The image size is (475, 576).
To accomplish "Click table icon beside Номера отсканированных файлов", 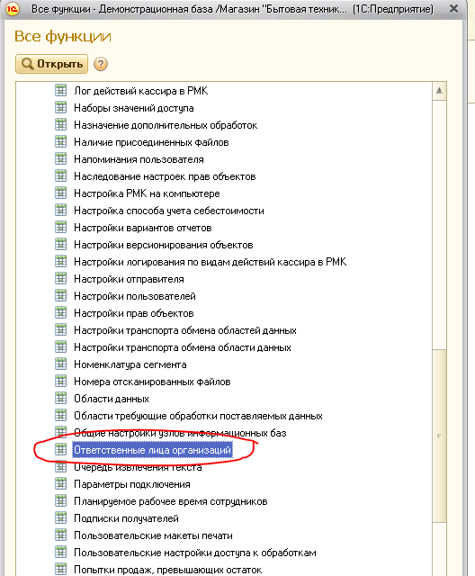I will (60, 382).
